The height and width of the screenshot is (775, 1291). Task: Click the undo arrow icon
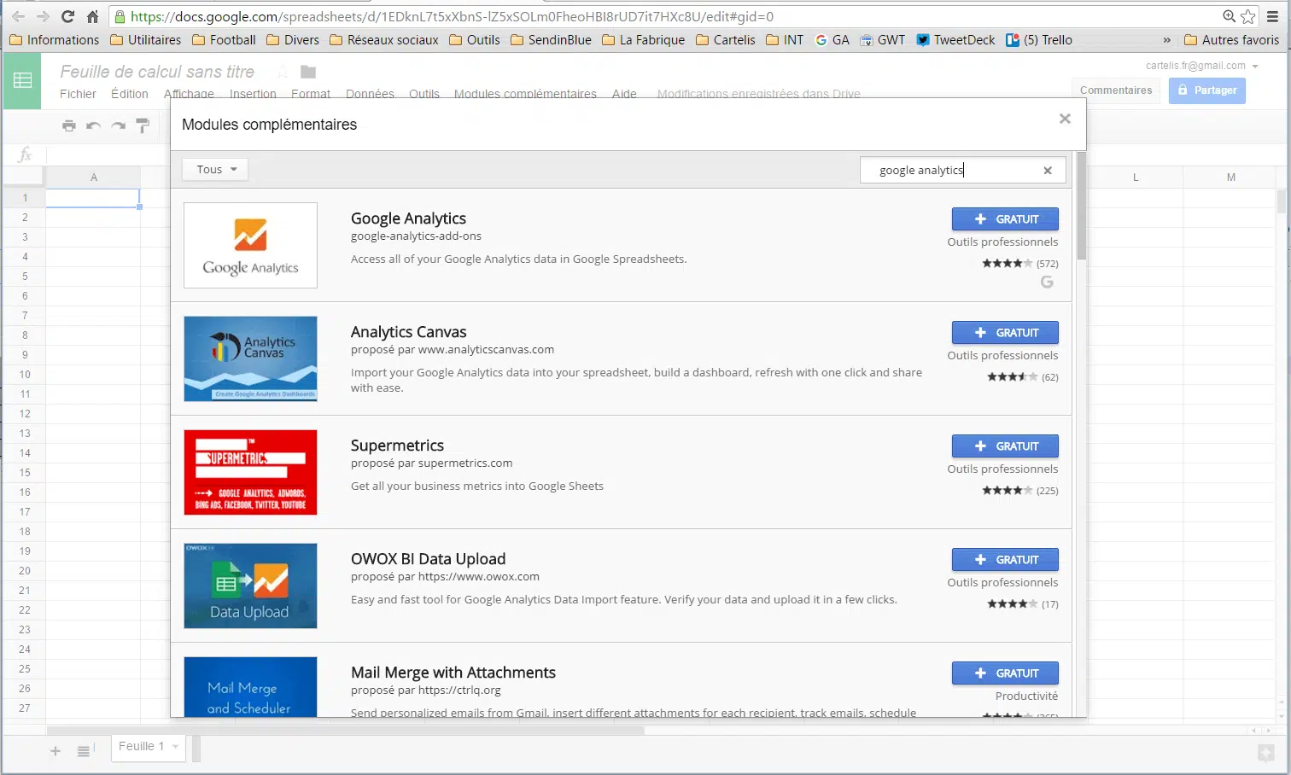(x=94, y=125)
